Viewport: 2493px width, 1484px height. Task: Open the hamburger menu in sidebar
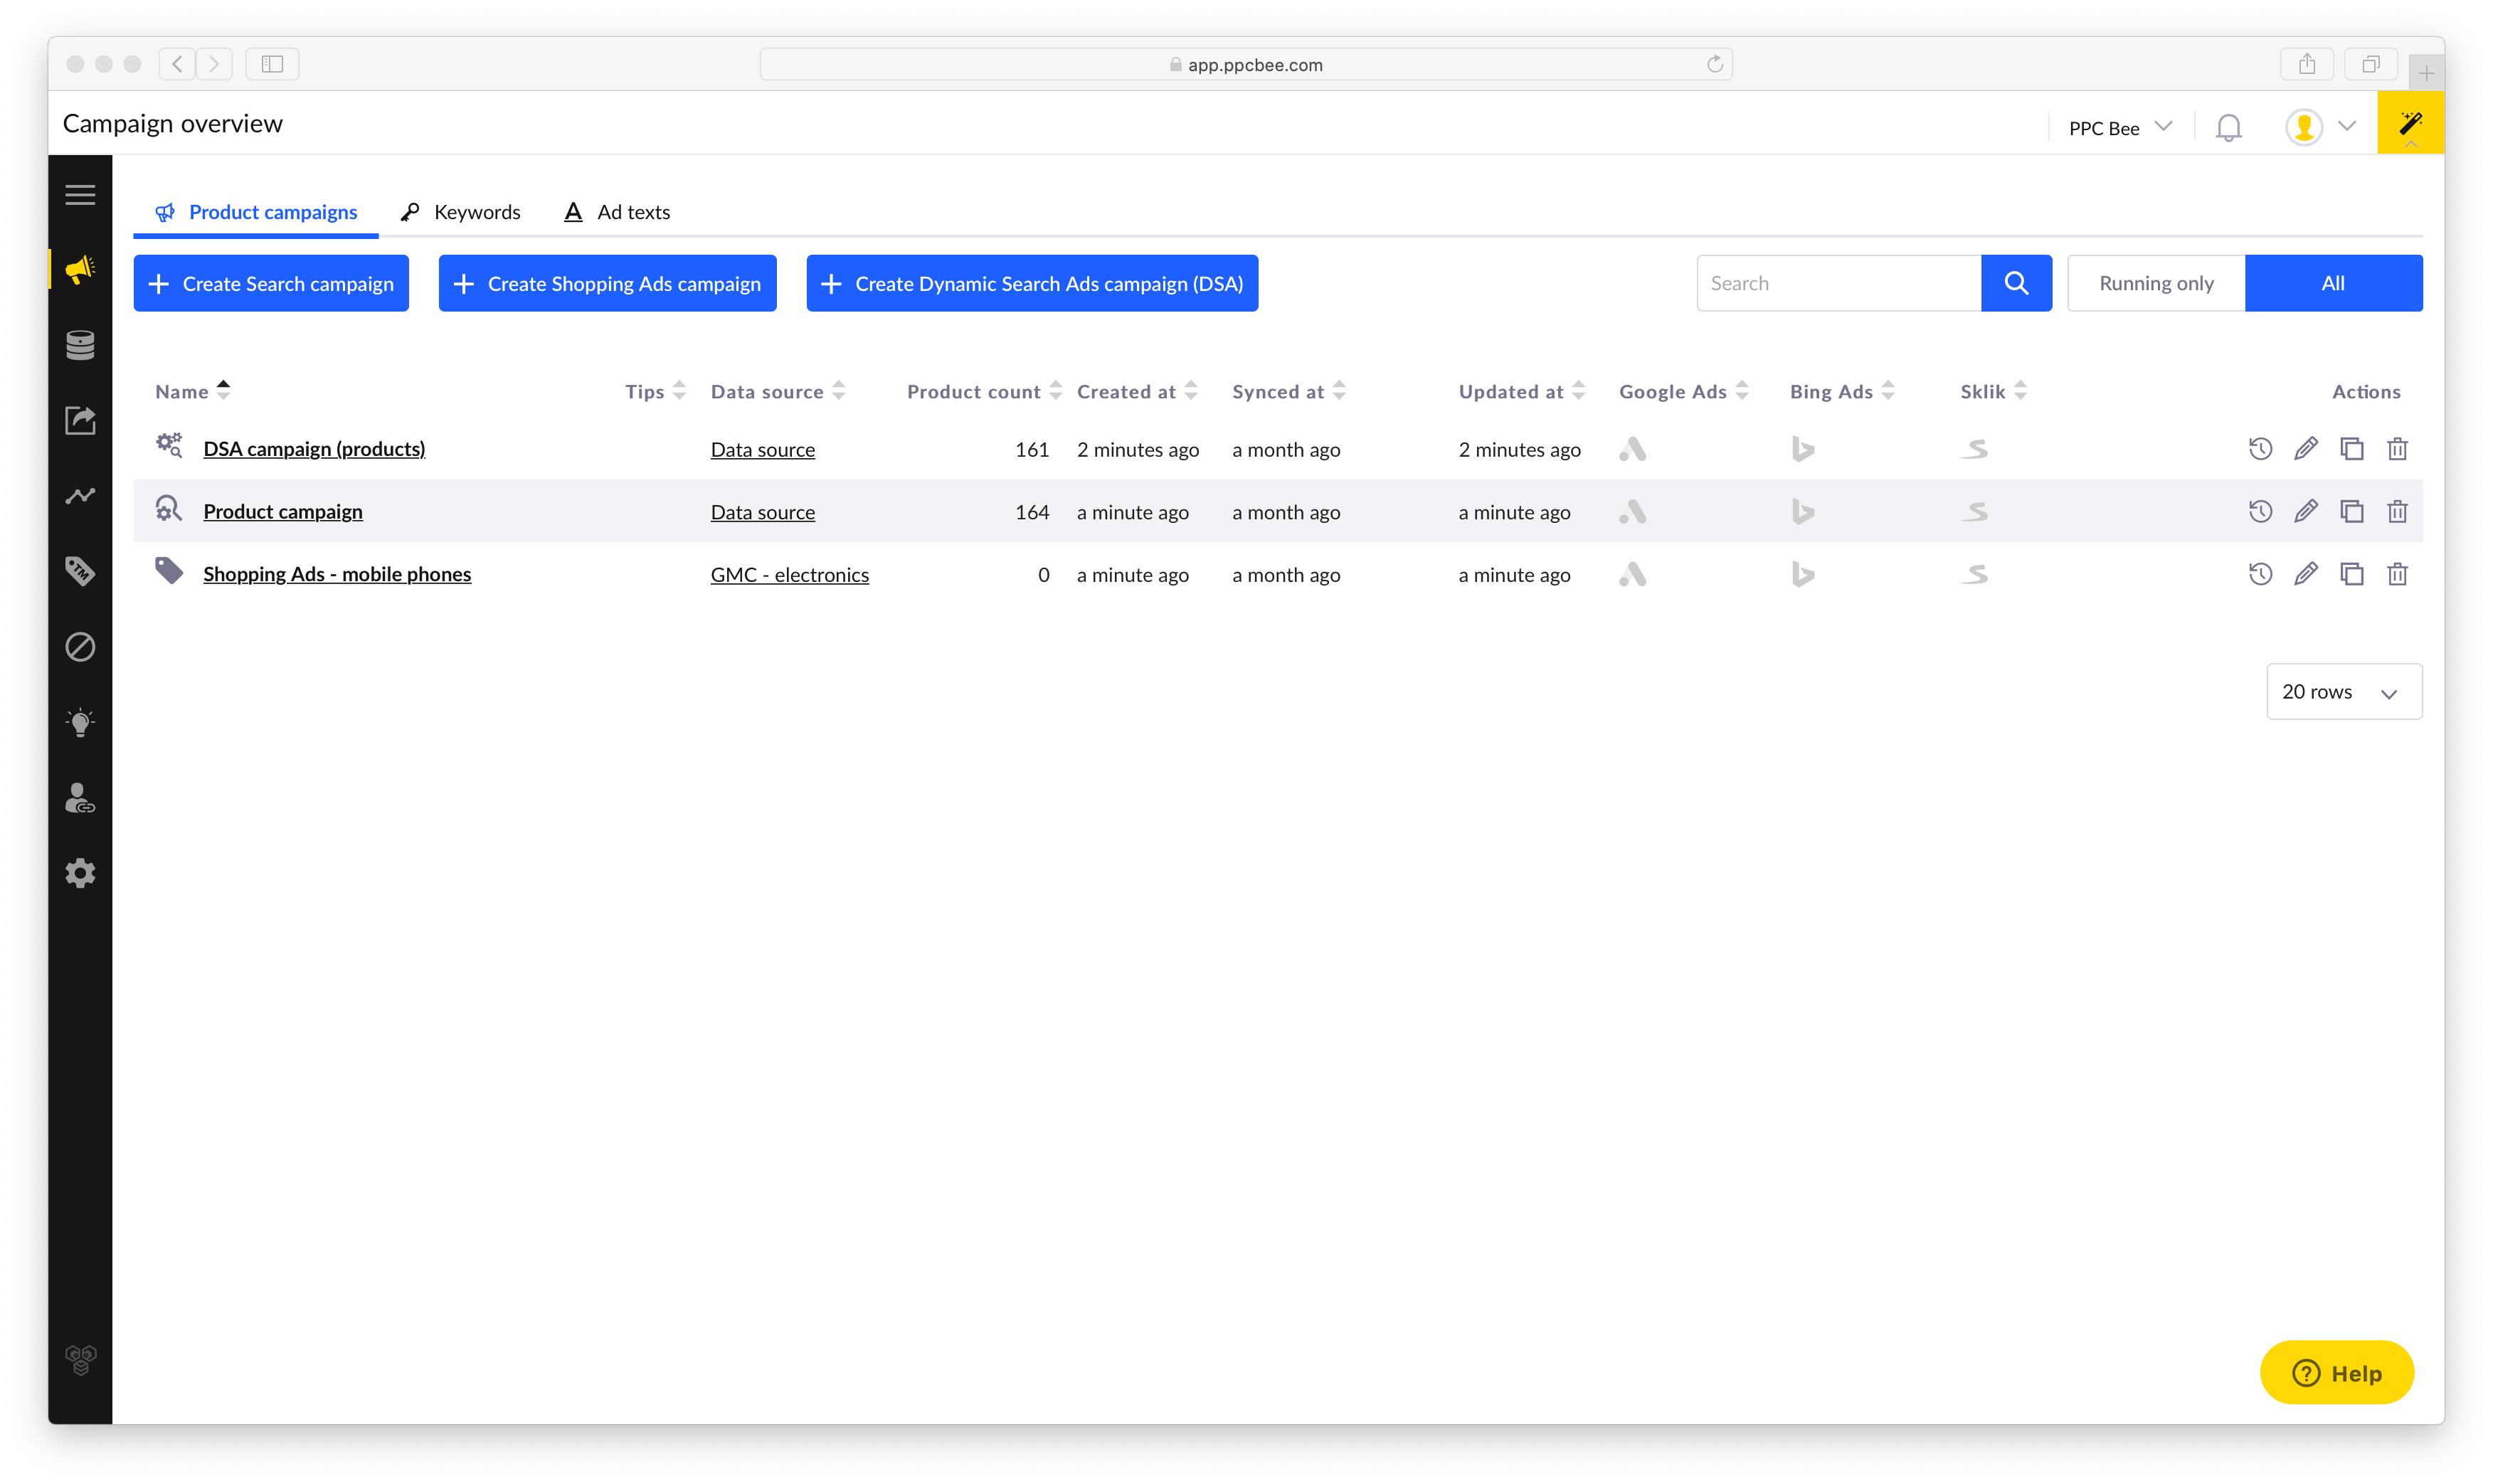80,195
